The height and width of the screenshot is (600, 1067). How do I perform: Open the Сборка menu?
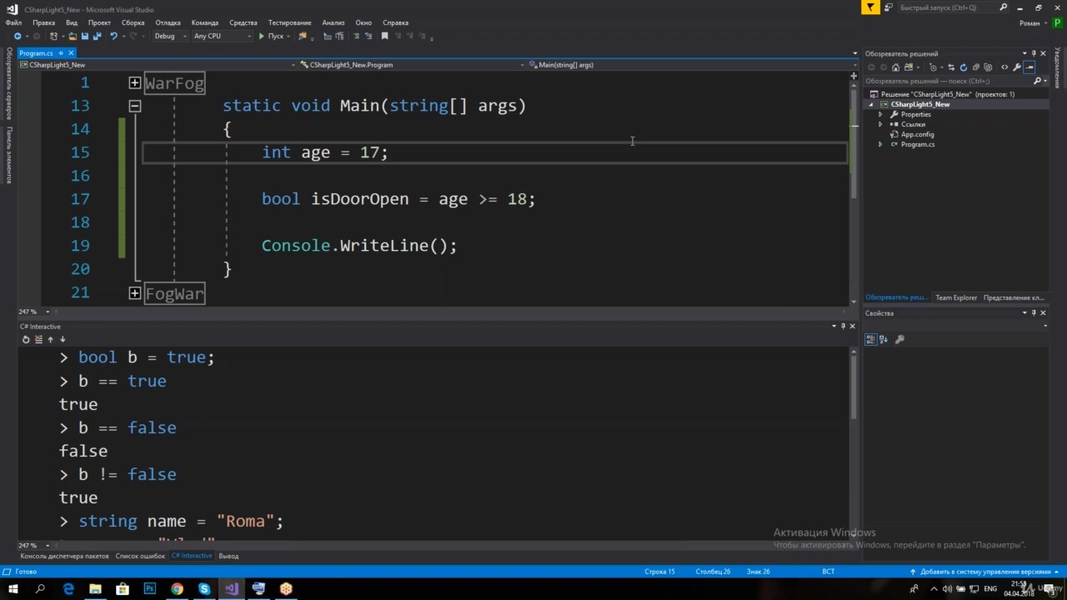pos(133,22)
